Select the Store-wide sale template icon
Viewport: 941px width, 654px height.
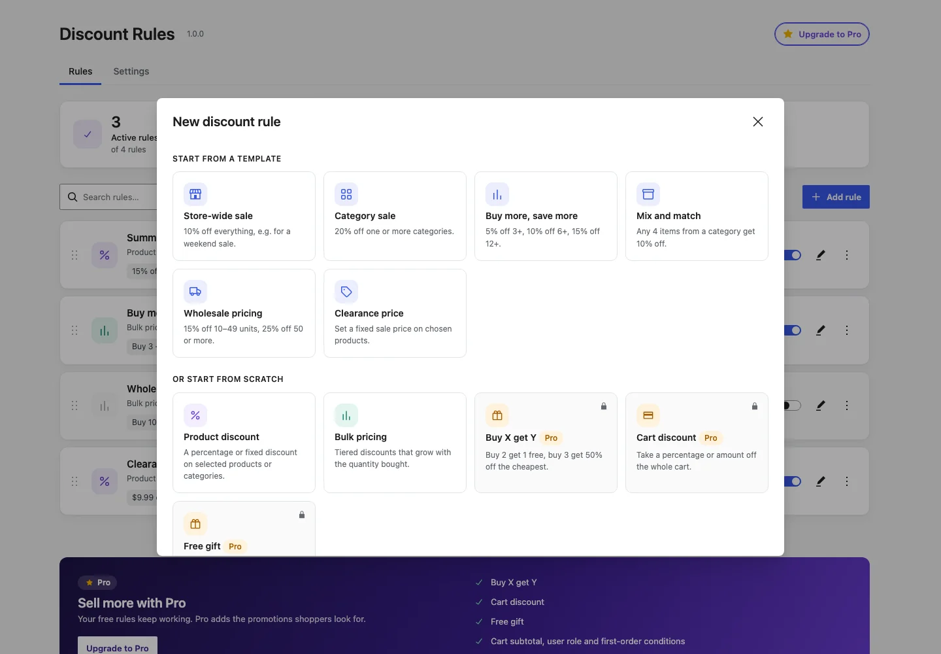point(195,194)
